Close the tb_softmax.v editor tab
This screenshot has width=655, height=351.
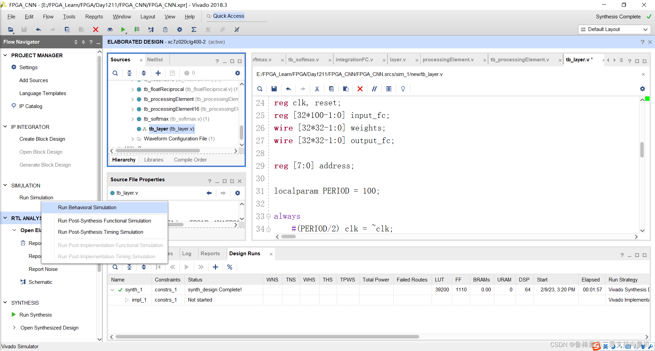pos(330,60)
